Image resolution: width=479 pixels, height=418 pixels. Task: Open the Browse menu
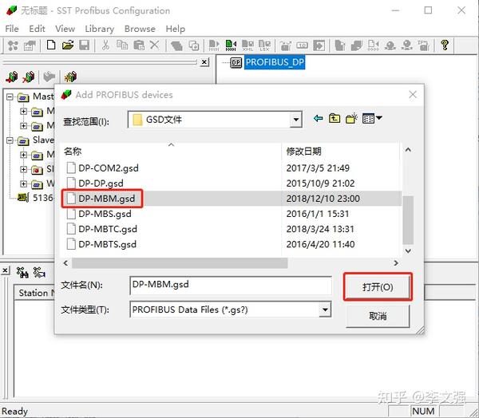(140, 29)
